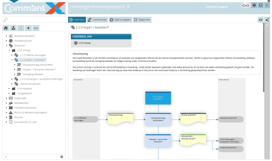272x161 pixels.
Task: Open sidebar settings gear at bottom
Action: point(62,157)
